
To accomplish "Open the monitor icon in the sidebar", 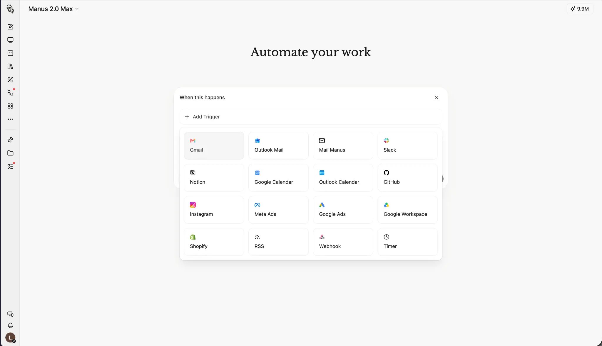I will coord(10,40).
